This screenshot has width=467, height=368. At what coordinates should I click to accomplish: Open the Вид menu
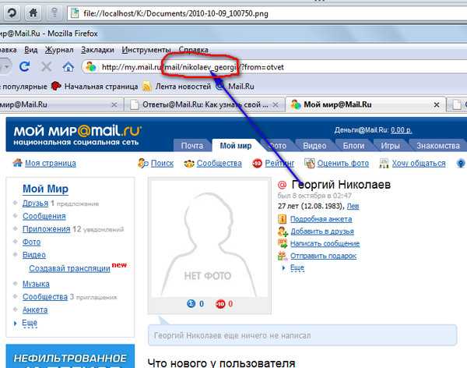pyautogui.click(x=30, y=50)
